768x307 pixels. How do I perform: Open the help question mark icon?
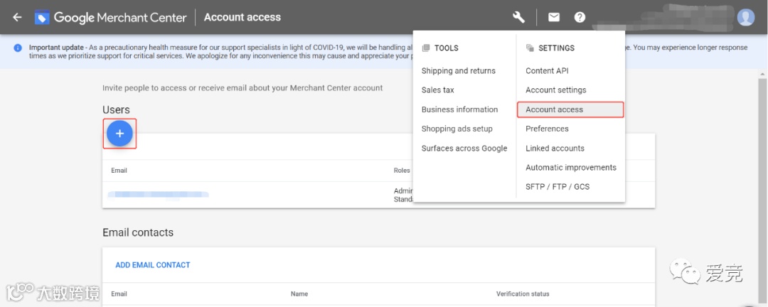tap(580, 17)
